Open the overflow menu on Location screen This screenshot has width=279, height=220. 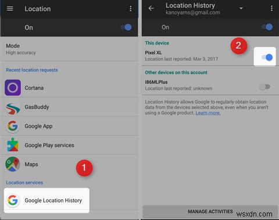click(x=131, y=9)
